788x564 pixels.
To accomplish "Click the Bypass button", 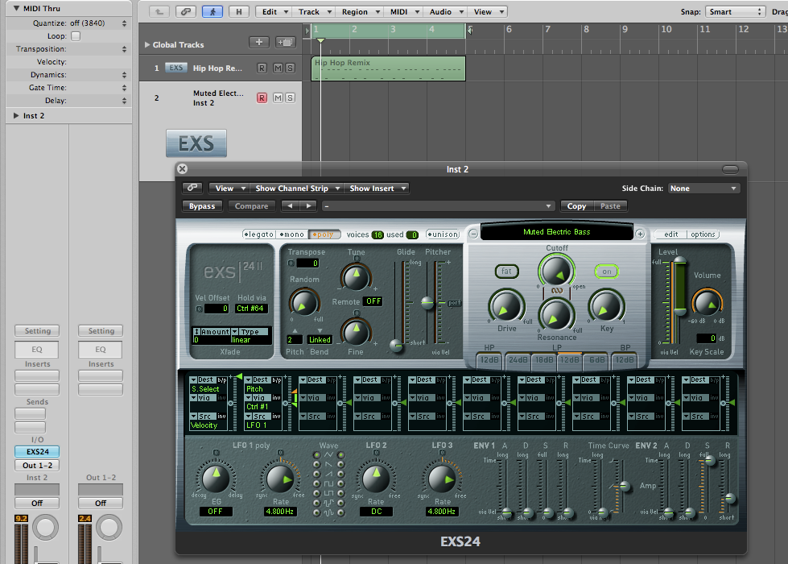I will (202, 205).
